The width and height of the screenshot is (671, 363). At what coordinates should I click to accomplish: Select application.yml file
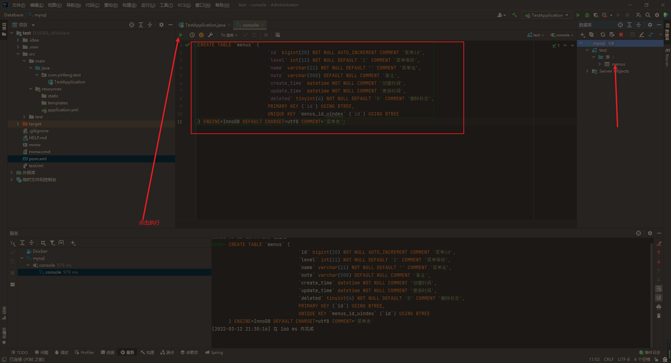[x=63, y=110]
